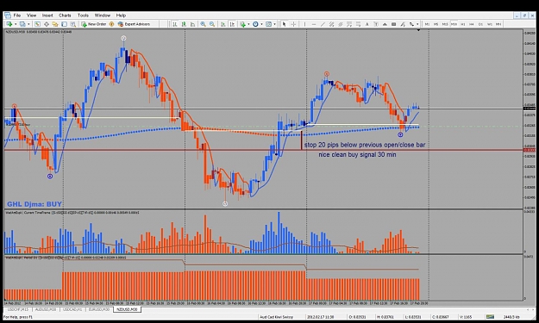The height and width of the screenshot is (323, 539).
Task: Open the View menu
Action: (31, 16)
